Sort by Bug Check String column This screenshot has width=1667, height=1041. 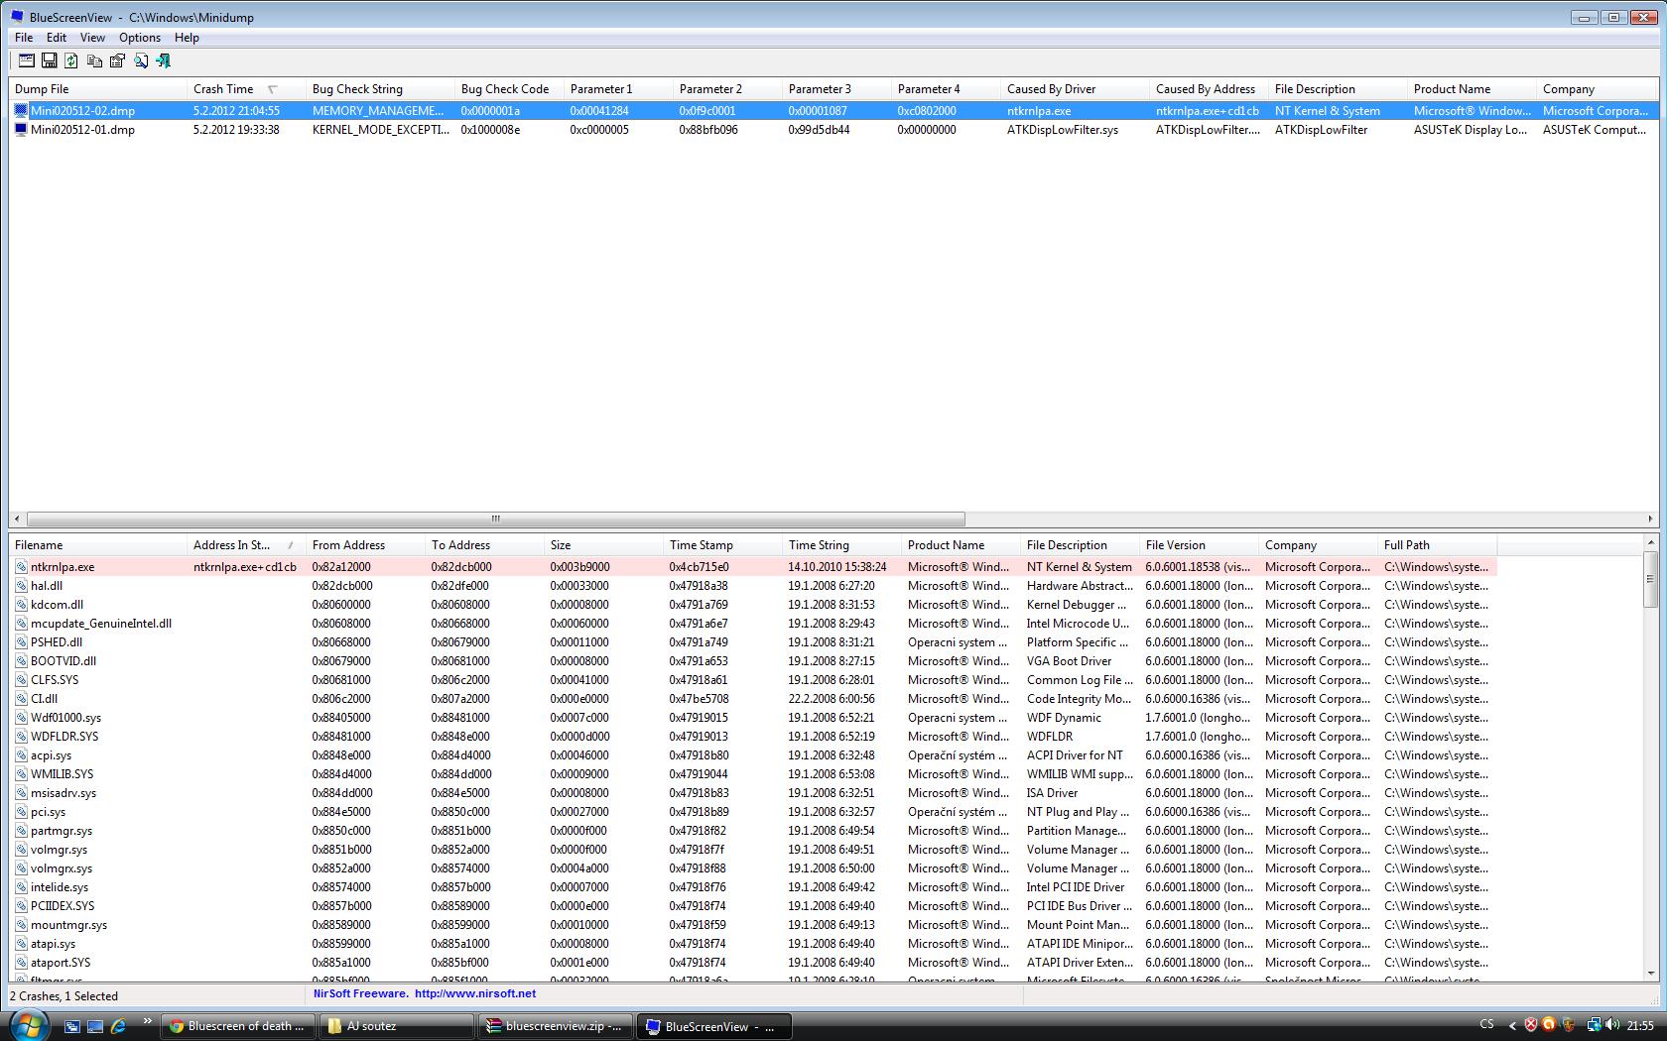click(x=381, y=89)
